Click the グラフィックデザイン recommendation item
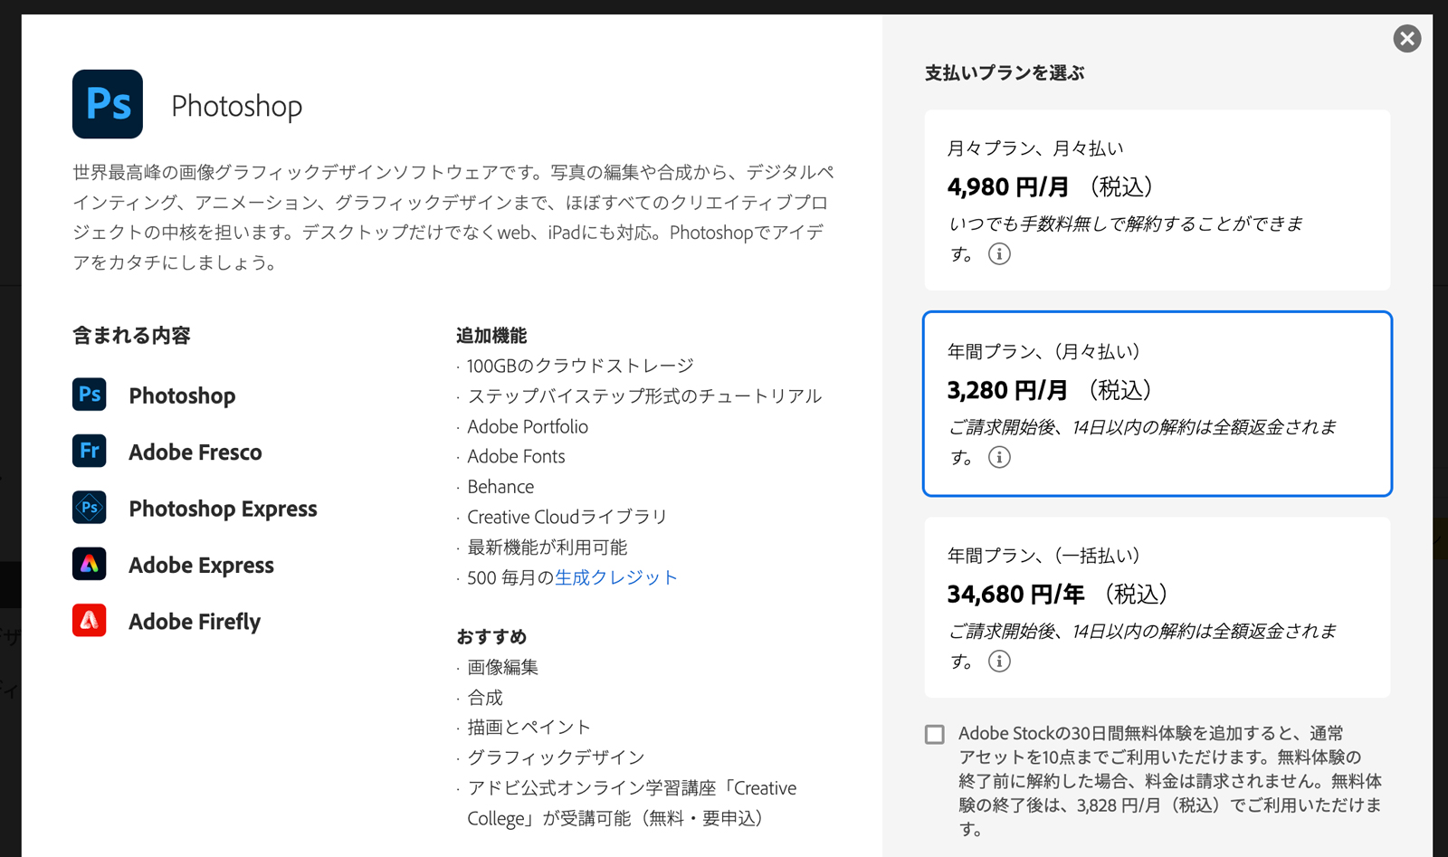The height and width of the screenshot is (857, 1448). [556, 757]
